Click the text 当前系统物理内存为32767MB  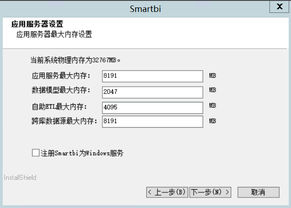pos(75,60)
